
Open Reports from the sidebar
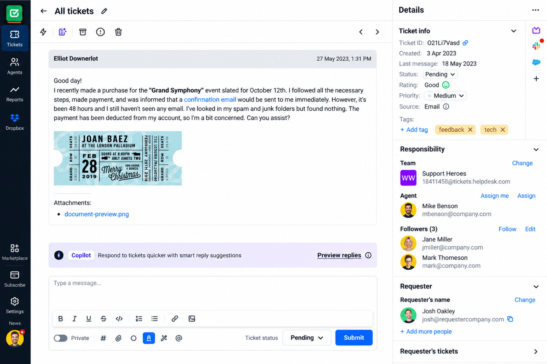pos(15,94)
